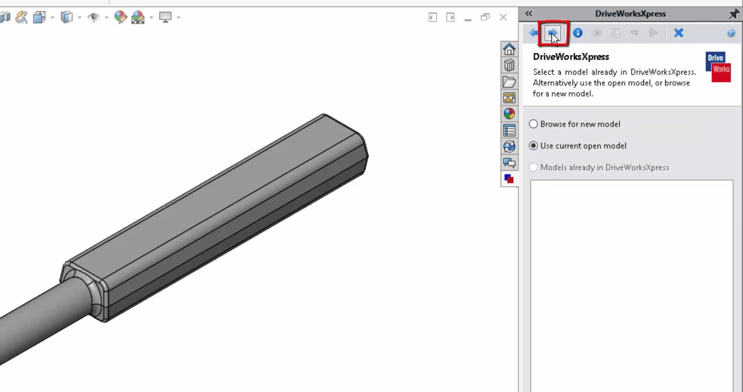The width and height of the screenshot is (743, 392).
Task: Expand the Display Style dropdown arrow
Action: pos(80,18)
